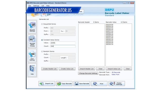161x90 pixels.
Task: Open the File menu
Action: (30, 6)
